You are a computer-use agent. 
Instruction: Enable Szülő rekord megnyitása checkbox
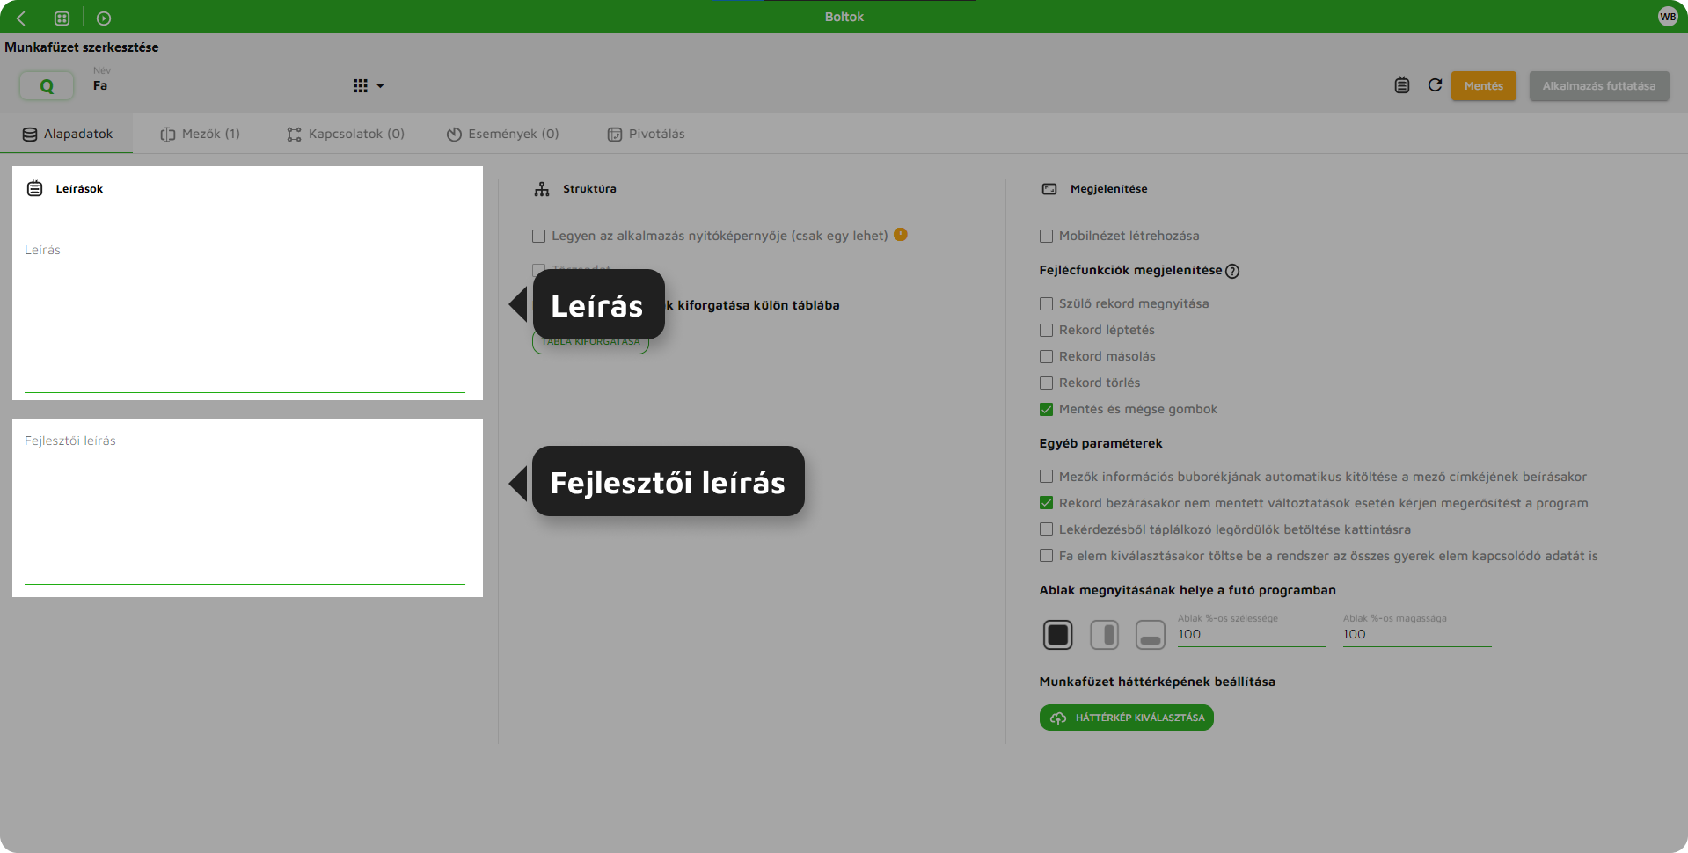pyautogui.click(x=1046, y=303)
